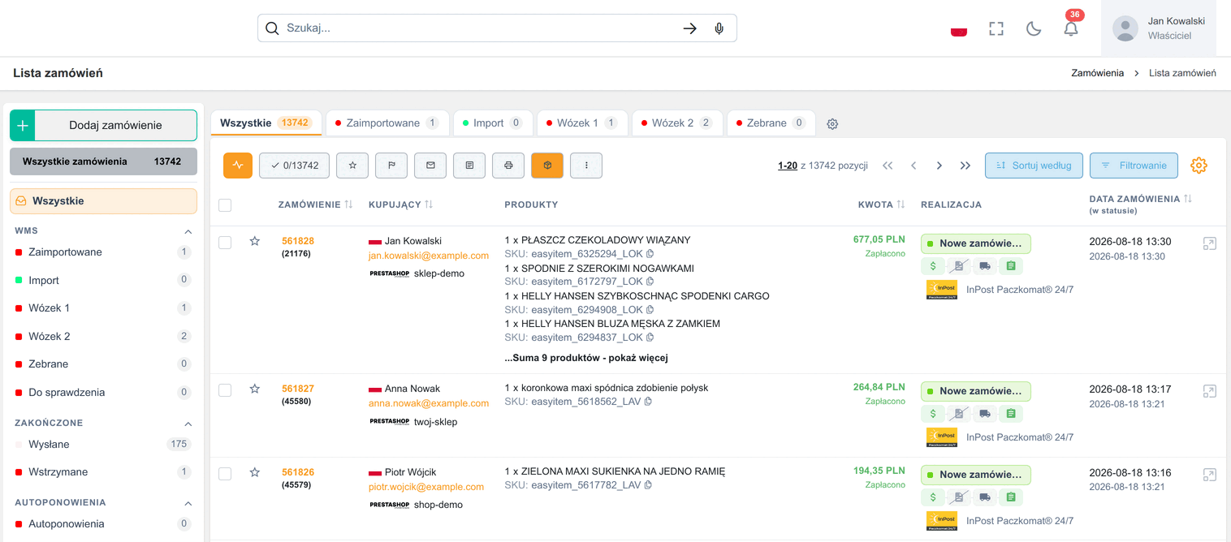Open the orange gear settings icon
This screenshot has height=542, width=1231.
[x=1199, y=166]
